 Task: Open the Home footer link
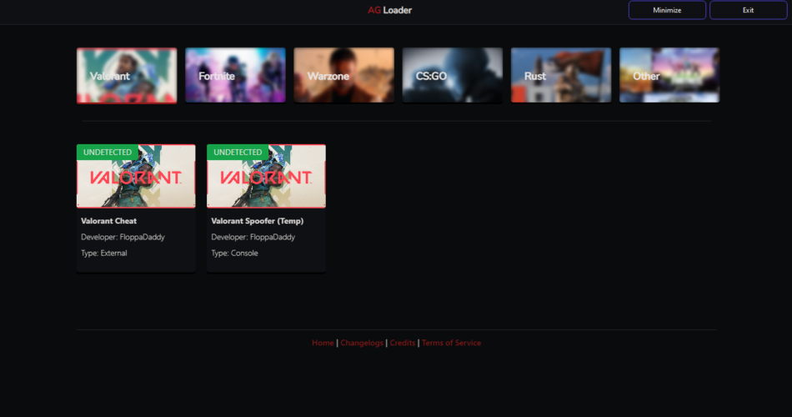[x=323, y=343]
